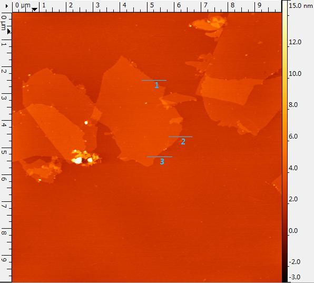Select profile line 2 on the image
This screenshot has height=283, width=314.
point(180,137)
